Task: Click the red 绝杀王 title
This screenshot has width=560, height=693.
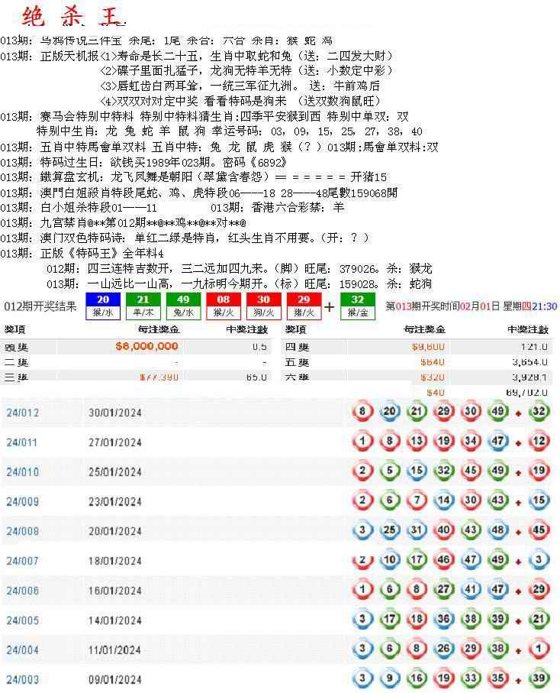Action: click(72, 17)
